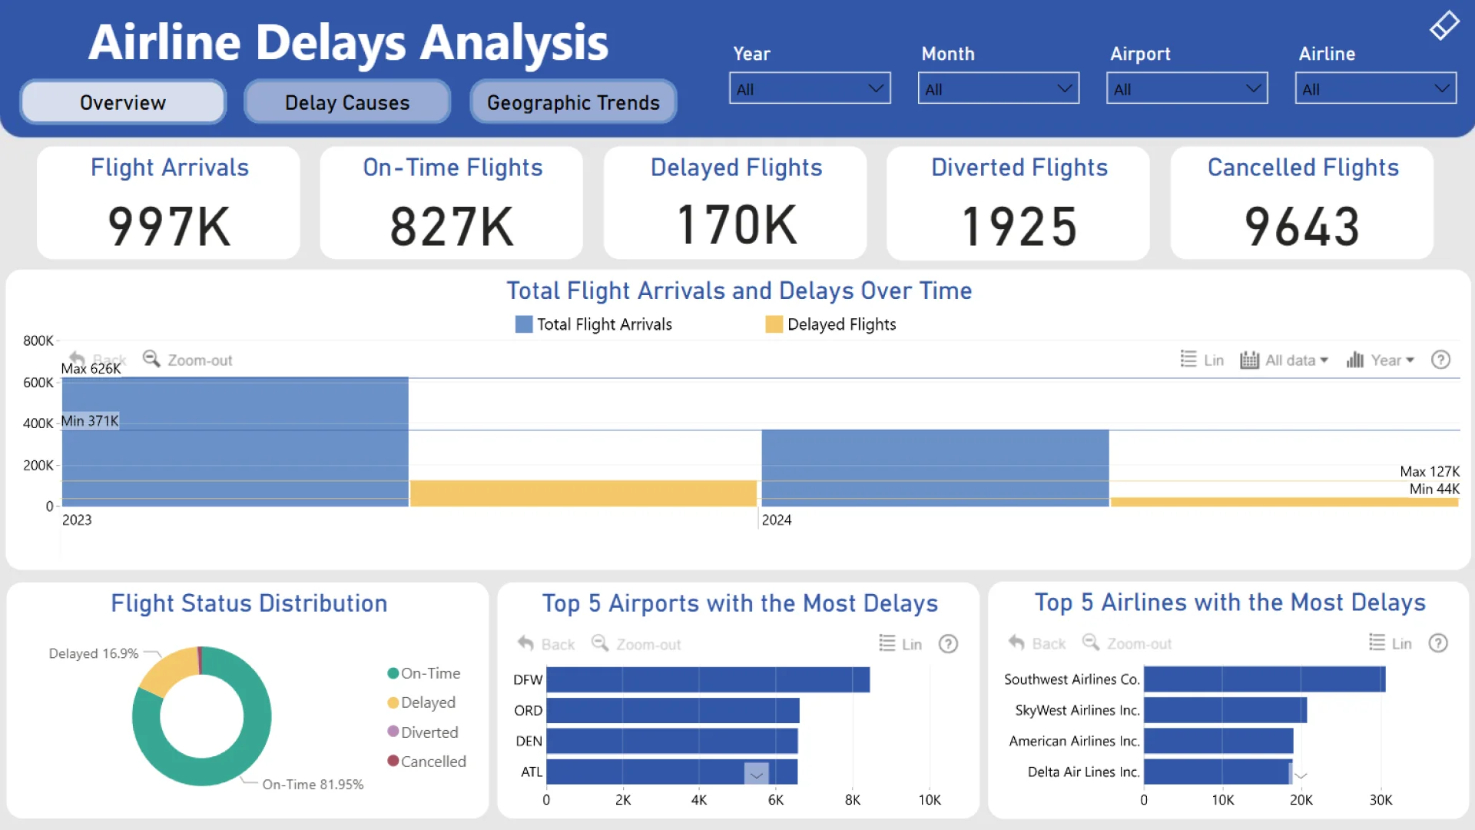Click scroll-down chevron in Airlines chart
The image size is (1475, 830).
coord(1301,775)
